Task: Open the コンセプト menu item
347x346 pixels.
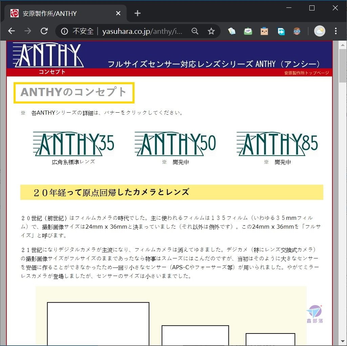Action: click(52, 72)
